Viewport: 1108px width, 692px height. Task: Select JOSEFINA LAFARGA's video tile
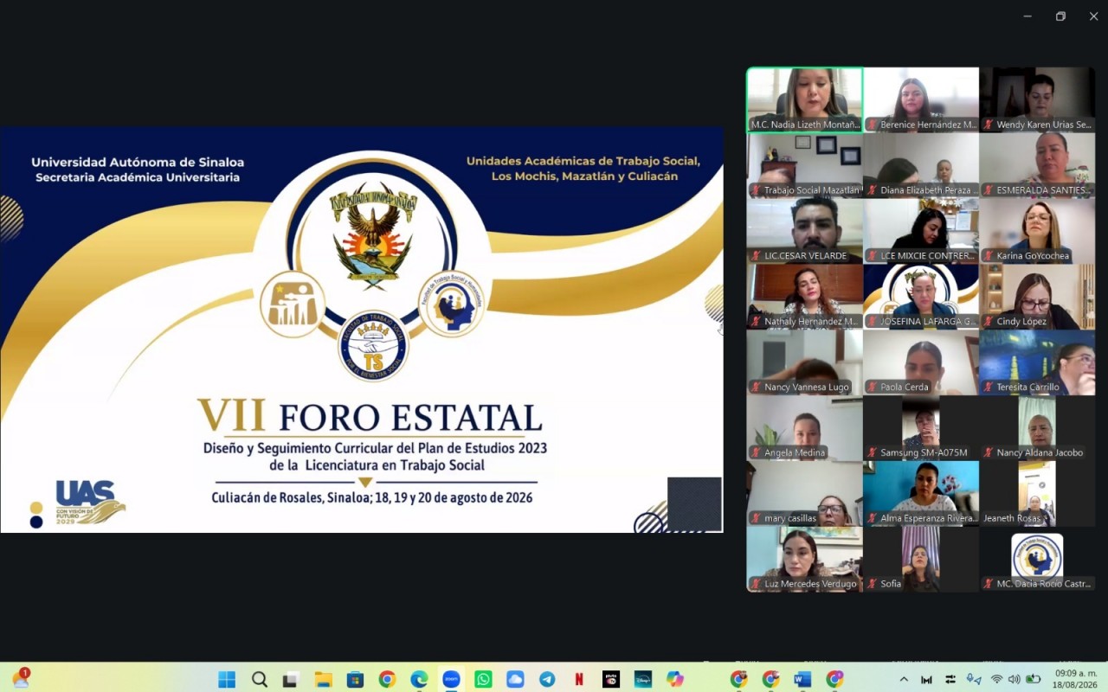(x=921, y=297)
